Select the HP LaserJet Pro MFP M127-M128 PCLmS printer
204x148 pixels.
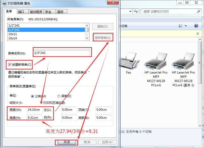[x=156, y=61]
